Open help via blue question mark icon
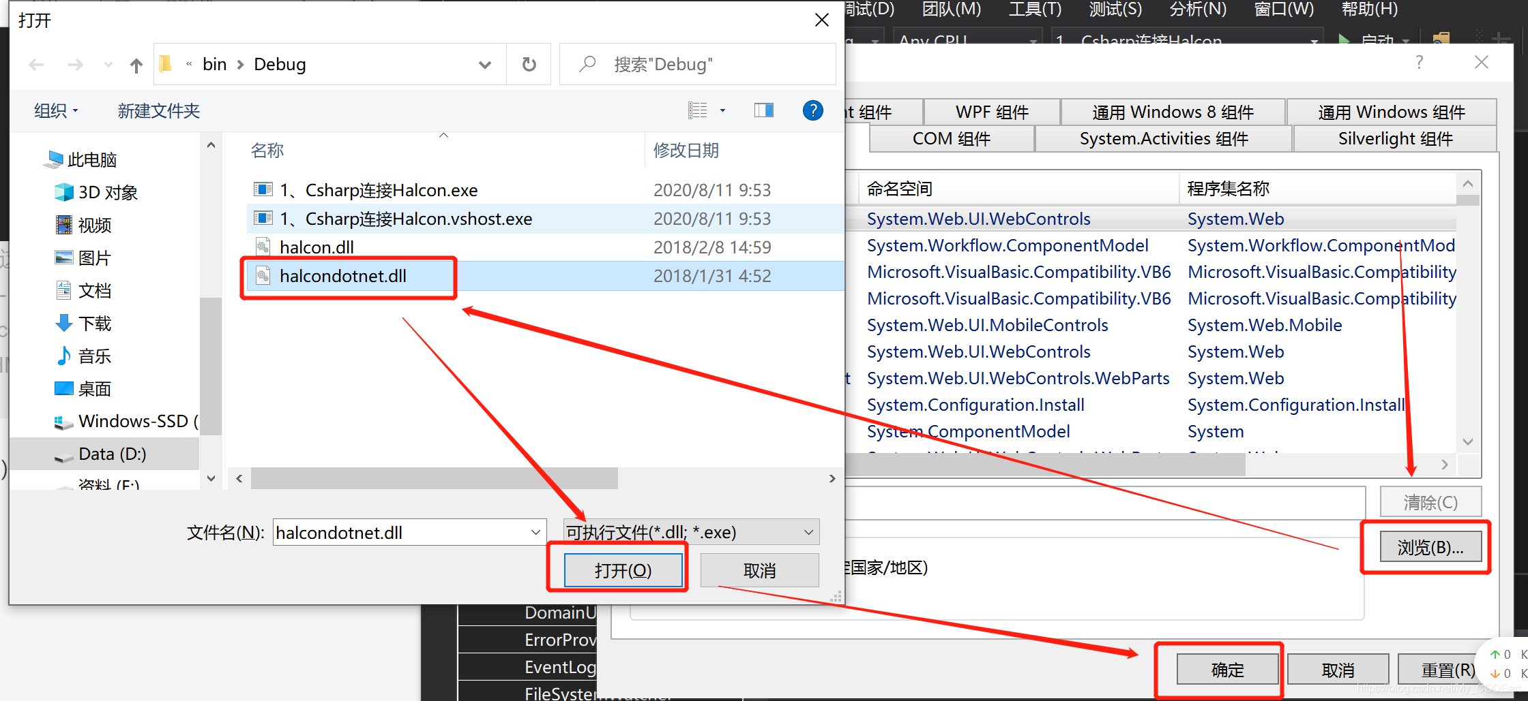1528x701 pixels. coord(812,110)
